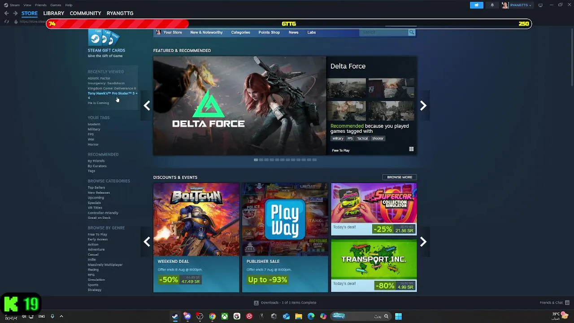574x323 pixels.
Task: Switch to the LIBRARY tab
Action: click(53, 13)
